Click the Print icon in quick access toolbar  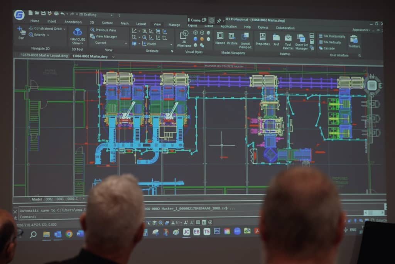56,14
